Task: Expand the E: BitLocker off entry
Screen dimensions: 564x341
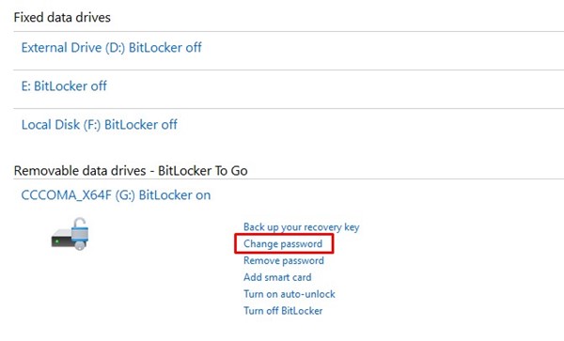Action: tap(64, 85)
